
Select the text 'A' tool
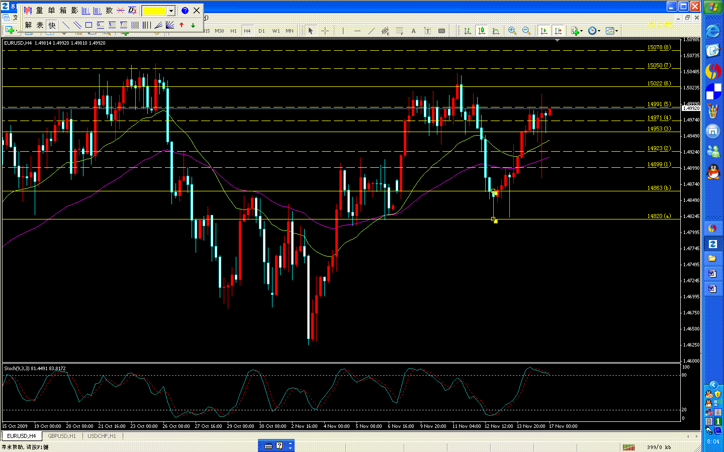(413, 31)
